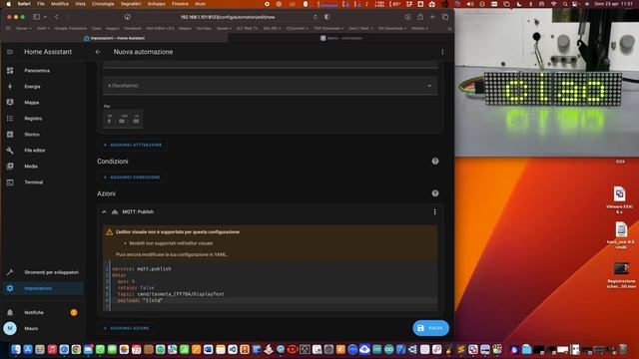Open the Google Traduttore bookmark
The image size is (639, 359).
point(71,29)
